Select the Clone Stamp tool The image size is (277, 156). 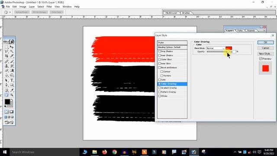coord(6,66)
